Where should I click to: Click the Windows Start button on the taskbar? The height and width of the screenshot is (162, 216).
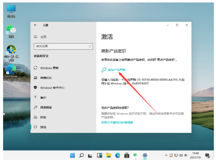tap(72, 155)
